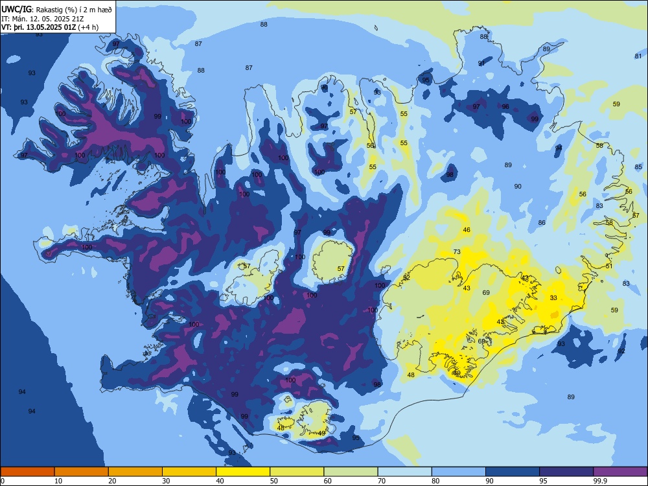Click the 'UWC/IG: Rakastig (%) í 2 m hæð' title
This screenshot has width=648, height=486.
(x=56, y=9)
